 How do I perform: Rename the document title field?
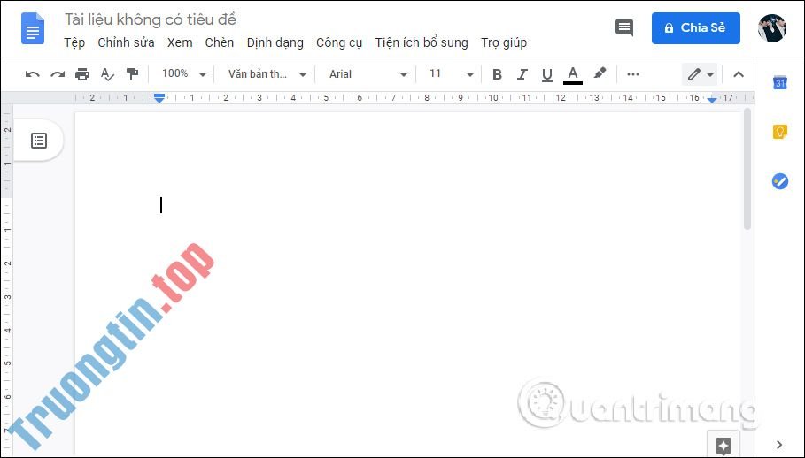[x=151, y=19]
